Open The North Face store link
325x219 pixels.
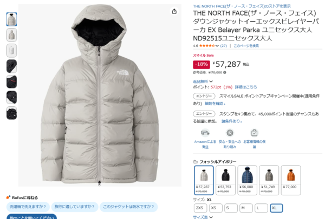coord(242,6)
